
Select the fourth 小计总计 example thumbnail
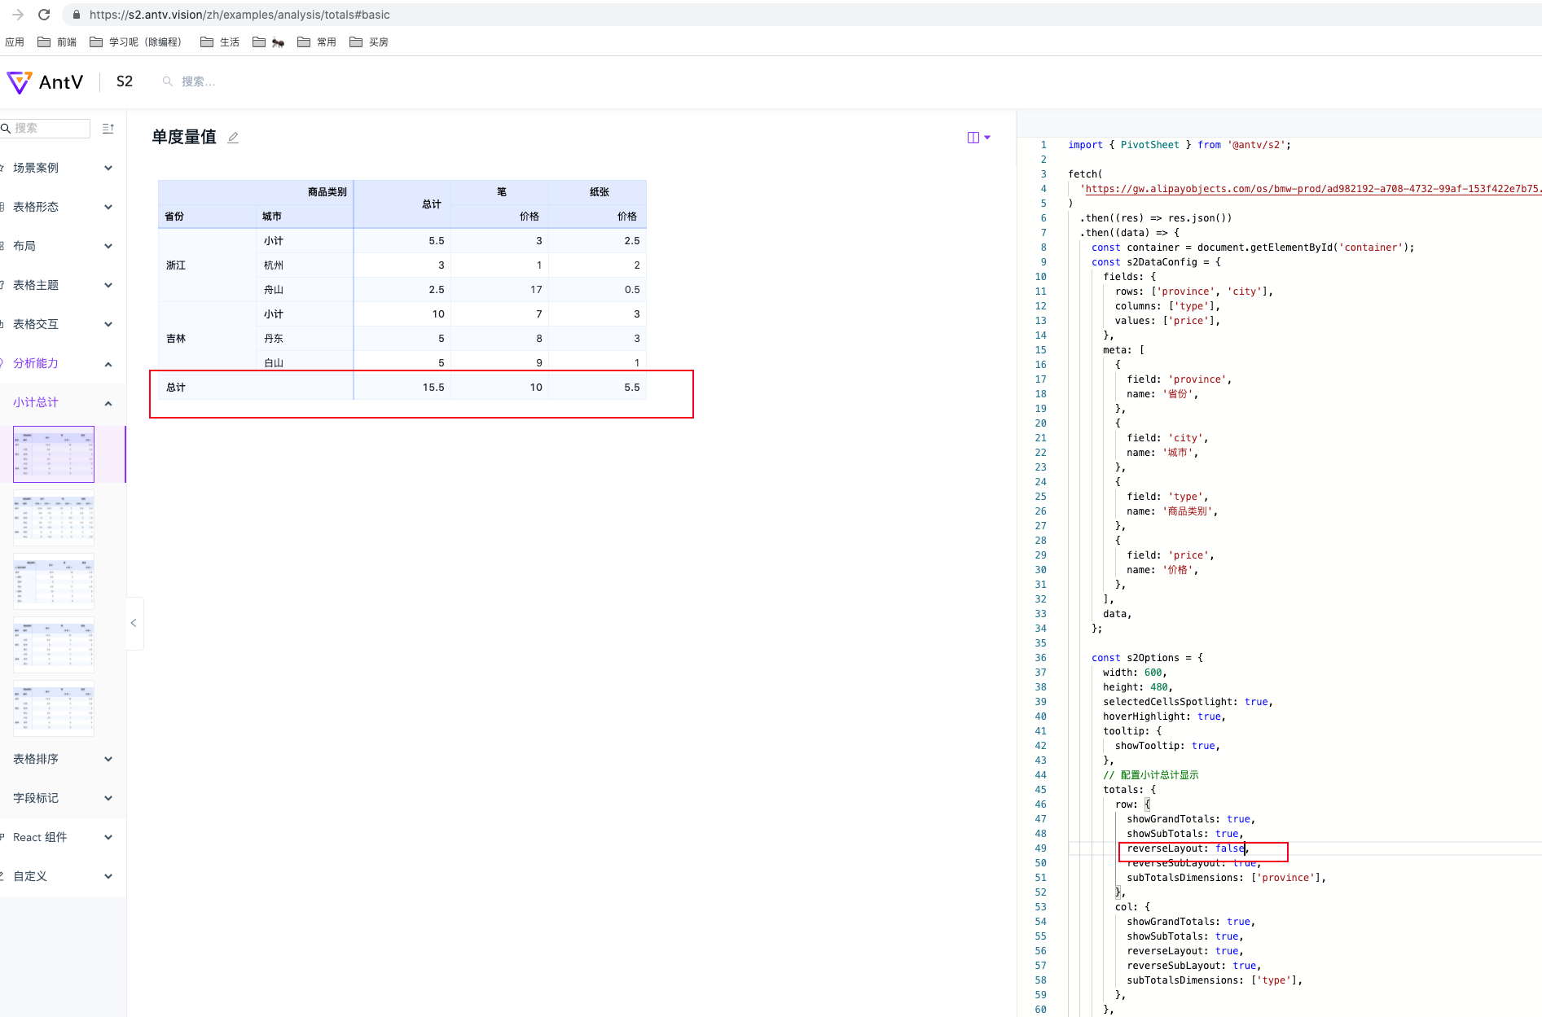pyautogui.click(x=54, y=645)
